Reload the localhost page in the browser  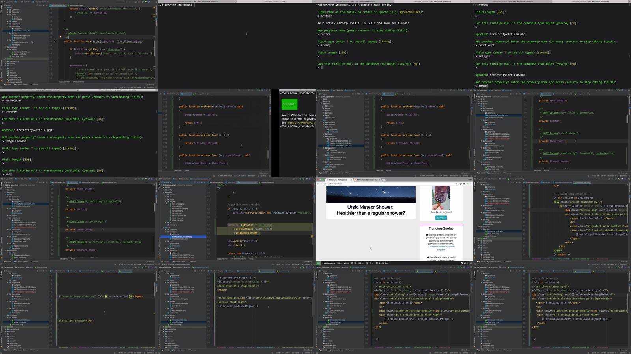[325, 184]
